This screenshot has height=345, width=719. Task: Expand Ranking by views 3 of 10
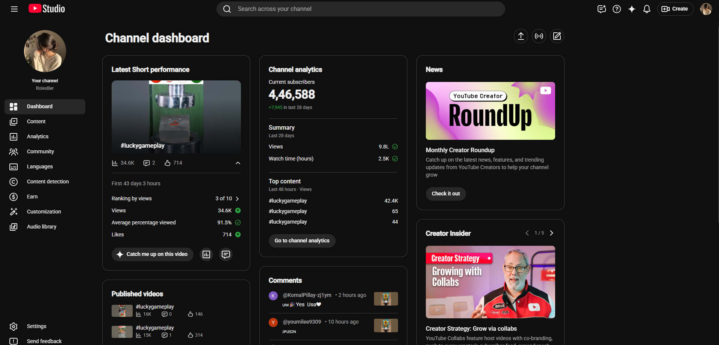pyautogui.click(x=176, y=198)
